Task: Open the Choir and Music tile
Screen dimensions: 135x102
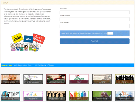Action: pos(33,79)
